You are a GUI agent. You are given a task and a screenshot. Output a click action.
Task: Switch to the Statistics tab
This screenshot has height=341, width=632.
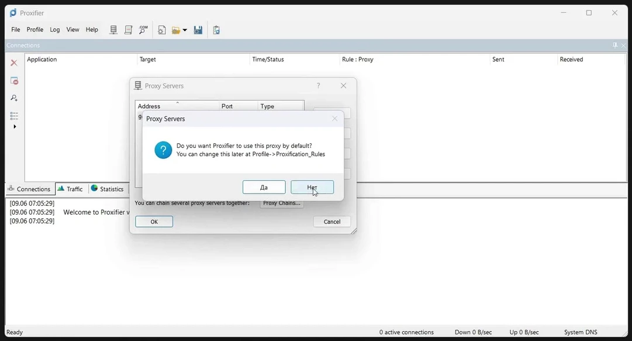[x=108, y=189]
